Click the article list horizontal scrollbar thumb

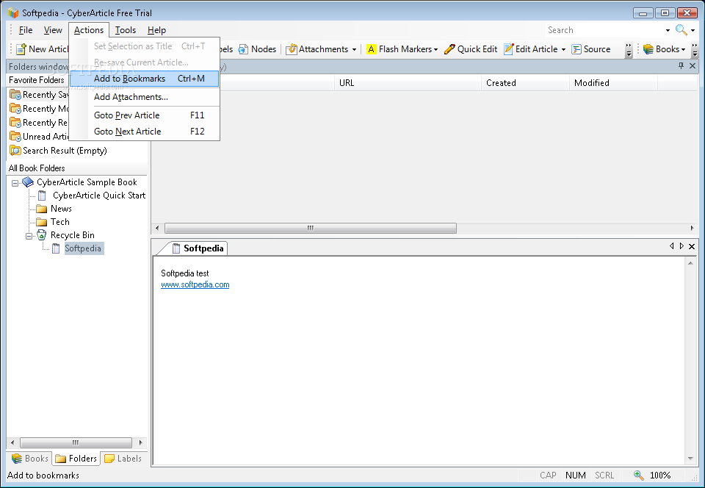pos(310,228)
